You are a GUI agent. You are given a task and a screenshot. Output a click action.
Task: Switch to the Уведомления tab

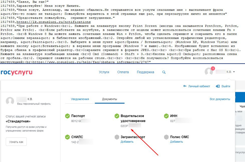[x=80, y=99]
